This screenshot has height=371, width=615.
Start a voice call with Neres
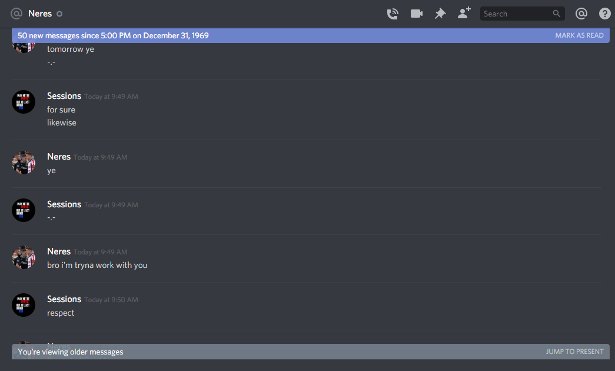click(x=393, y=14)
